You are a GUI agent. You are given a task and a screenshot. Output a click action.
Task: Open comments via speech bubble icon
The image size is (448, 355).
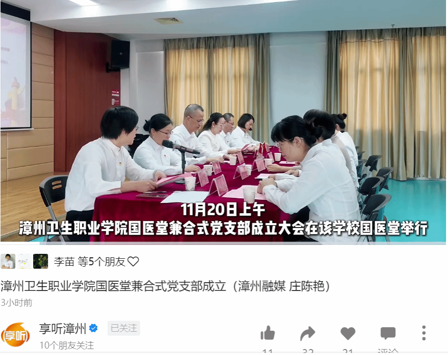388,334
